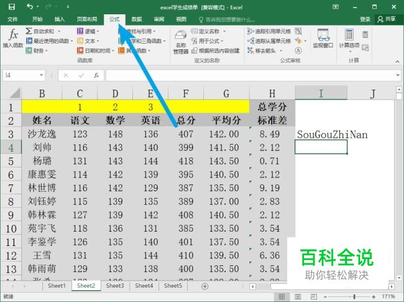This screenshot has height=302, width=404.
Task: Collapse the ribbon with the caret
Action: pos(397,62)
